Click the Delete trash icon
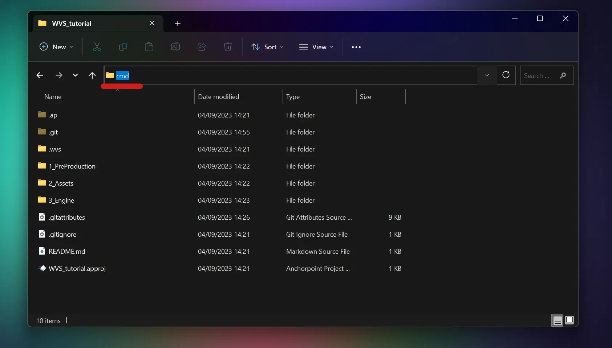Image resolution: width=612 pixels, height=348 pixels. (228, 47)
